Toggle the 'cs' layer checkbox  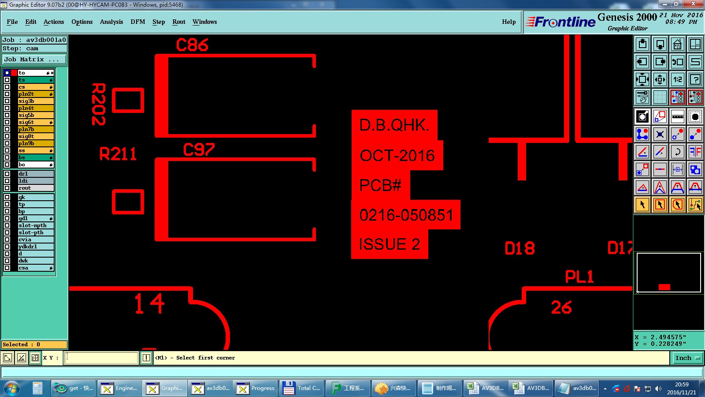pyautogui.click(x=7, y=87)
